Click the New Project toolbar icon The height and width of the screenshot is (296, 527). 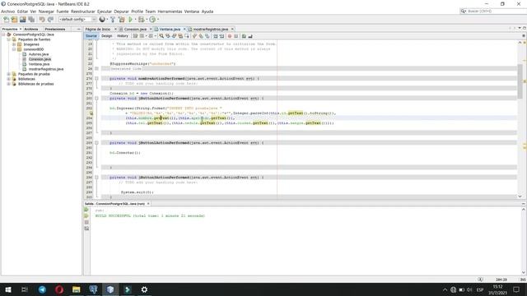15,20
